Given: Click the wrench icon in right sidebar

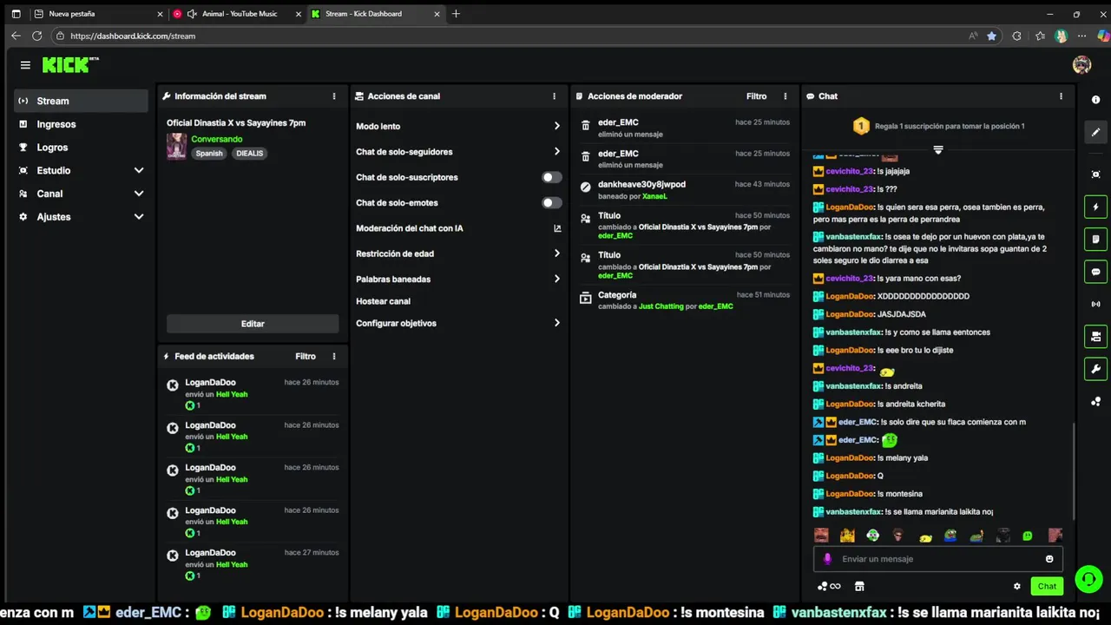Looking at the screenshot, I should point(1095,369).
